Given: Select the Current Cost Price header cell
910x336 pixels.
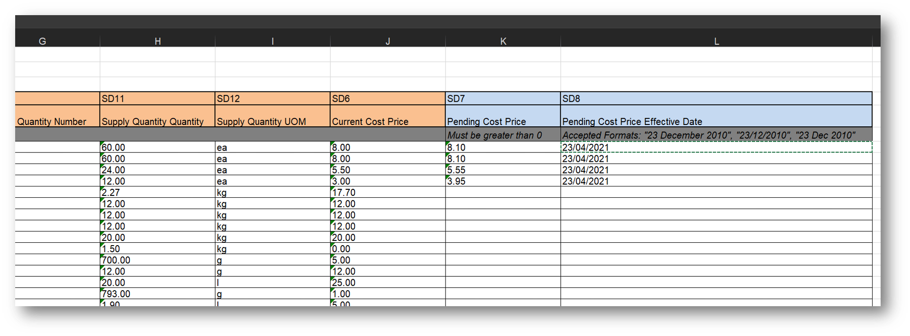Looking at the screenshot, I should [x=388, y=116].
